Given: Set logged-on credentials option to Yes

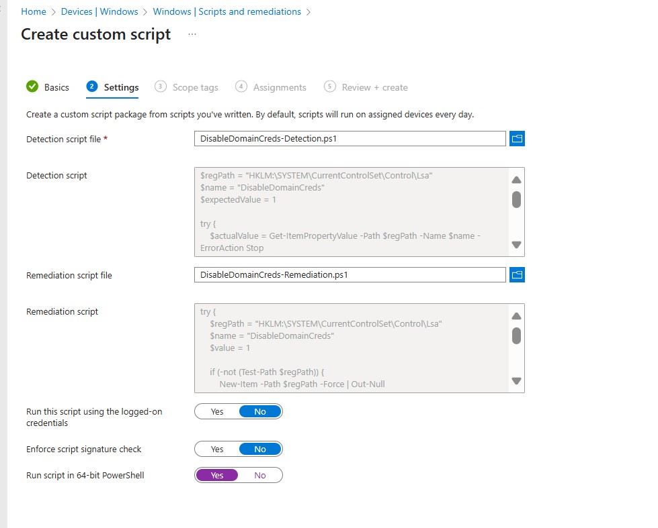Looking at the screenshot, I should pos(217,411).
